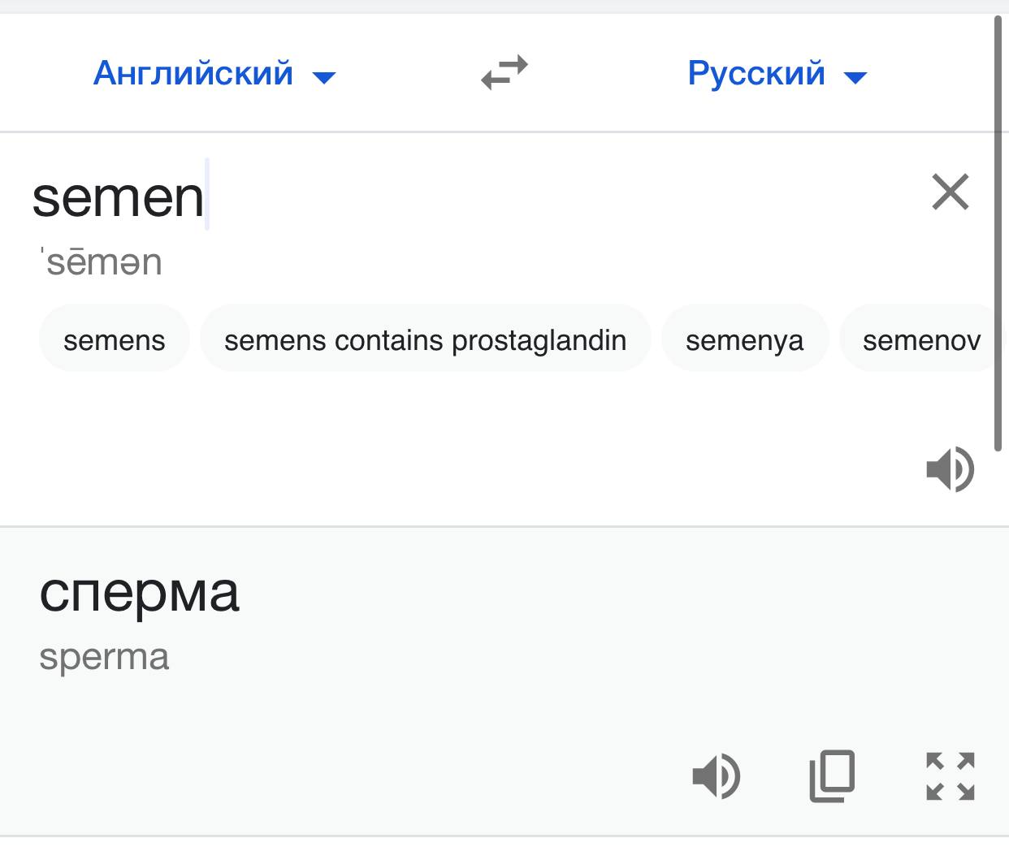This screenshot has width=1009, height=851.
Task: Click the translated word сперма
Action: 139,592
